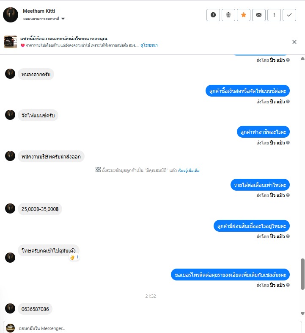Click the priority exclamation mark icon
The height and width of the screenshot is (333, 305).
274,15
